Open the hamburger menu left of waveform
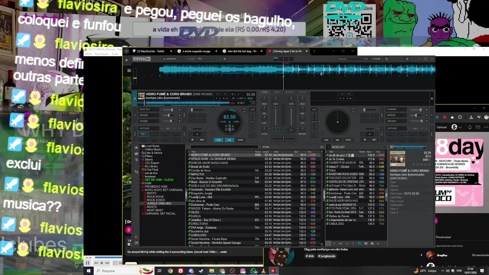Image resolution: width=489 pixels, height=275 pixels. pos(129,70)
